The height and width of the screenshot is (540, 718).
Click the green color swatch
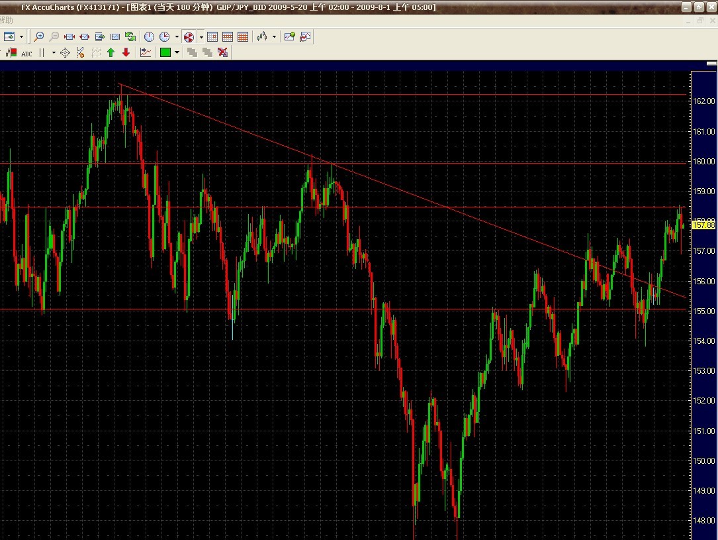165,53
